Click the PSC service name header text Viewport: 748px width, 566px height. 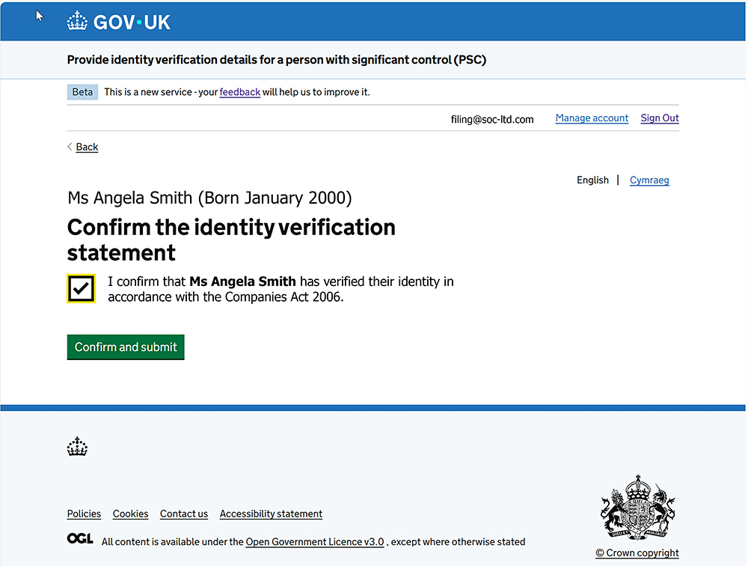tap(277, 60)
